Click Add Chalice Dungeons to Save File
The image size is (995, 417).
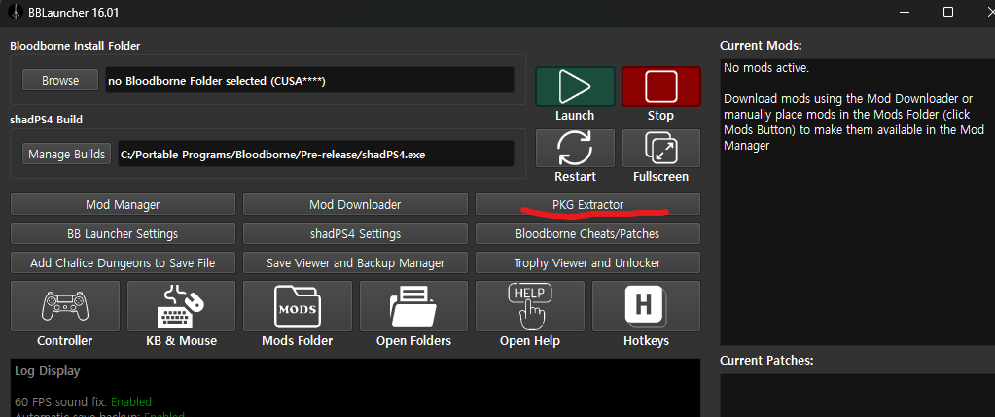123,263
